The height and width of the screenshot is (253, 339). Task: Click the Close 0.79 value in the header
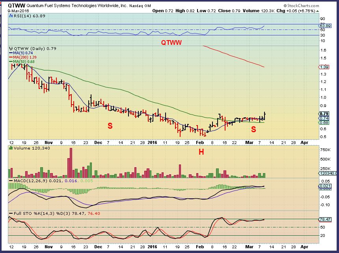(x=229, y=11)
